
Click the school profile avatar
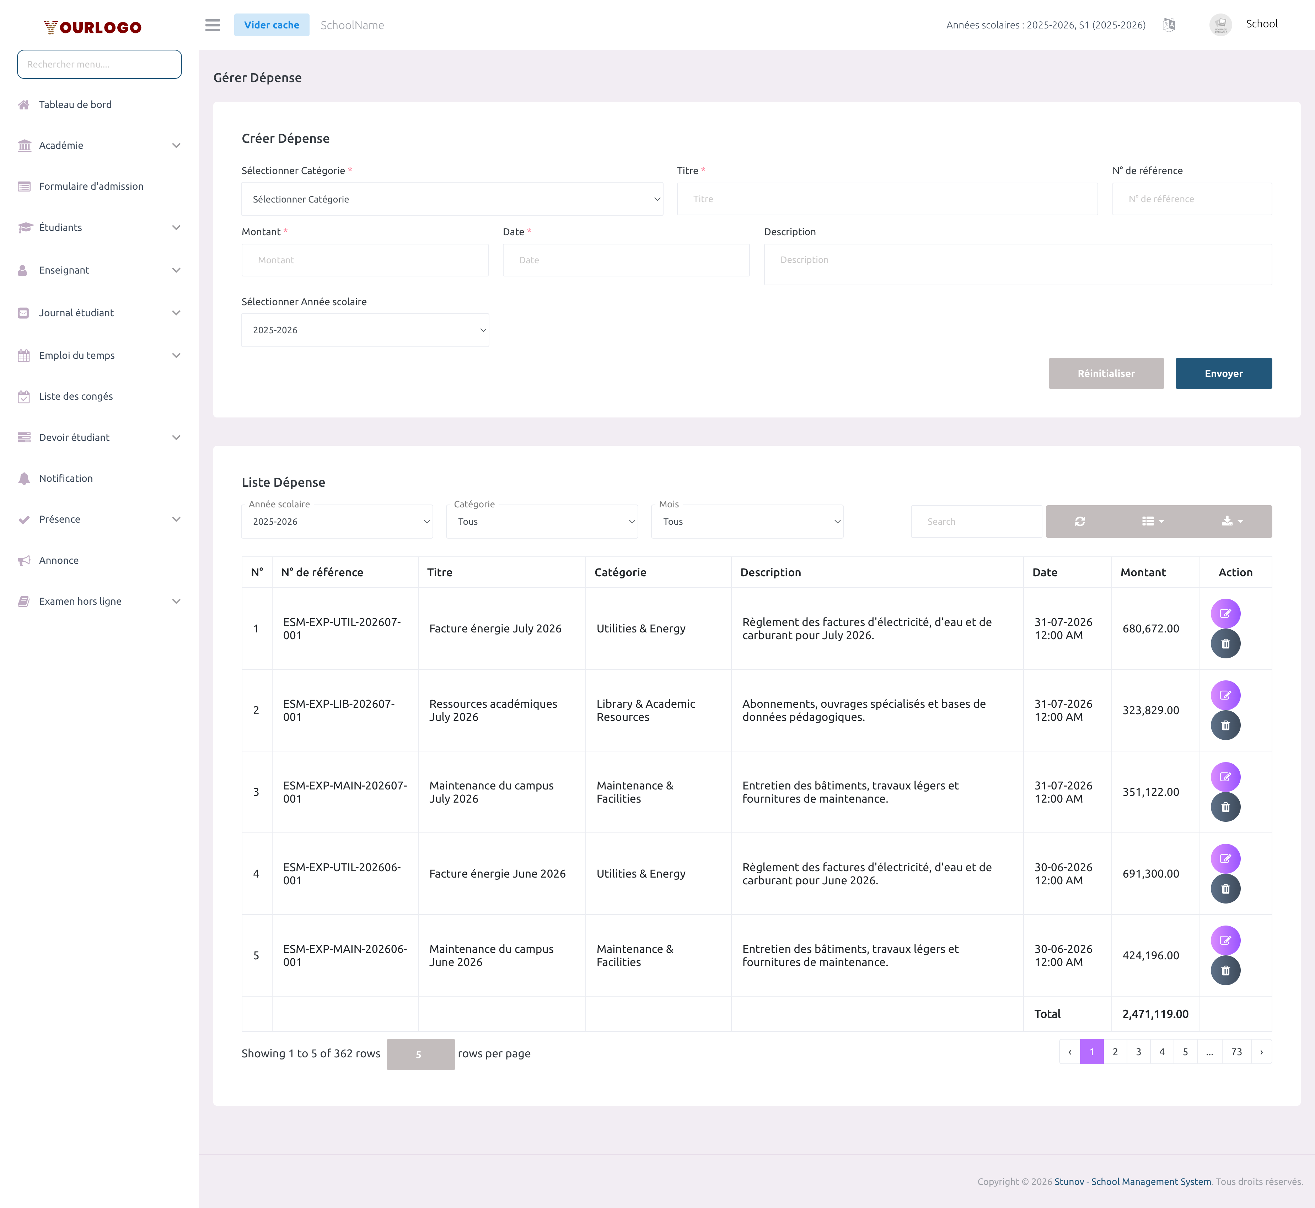pyautogui.click(x=1220, y=25)
